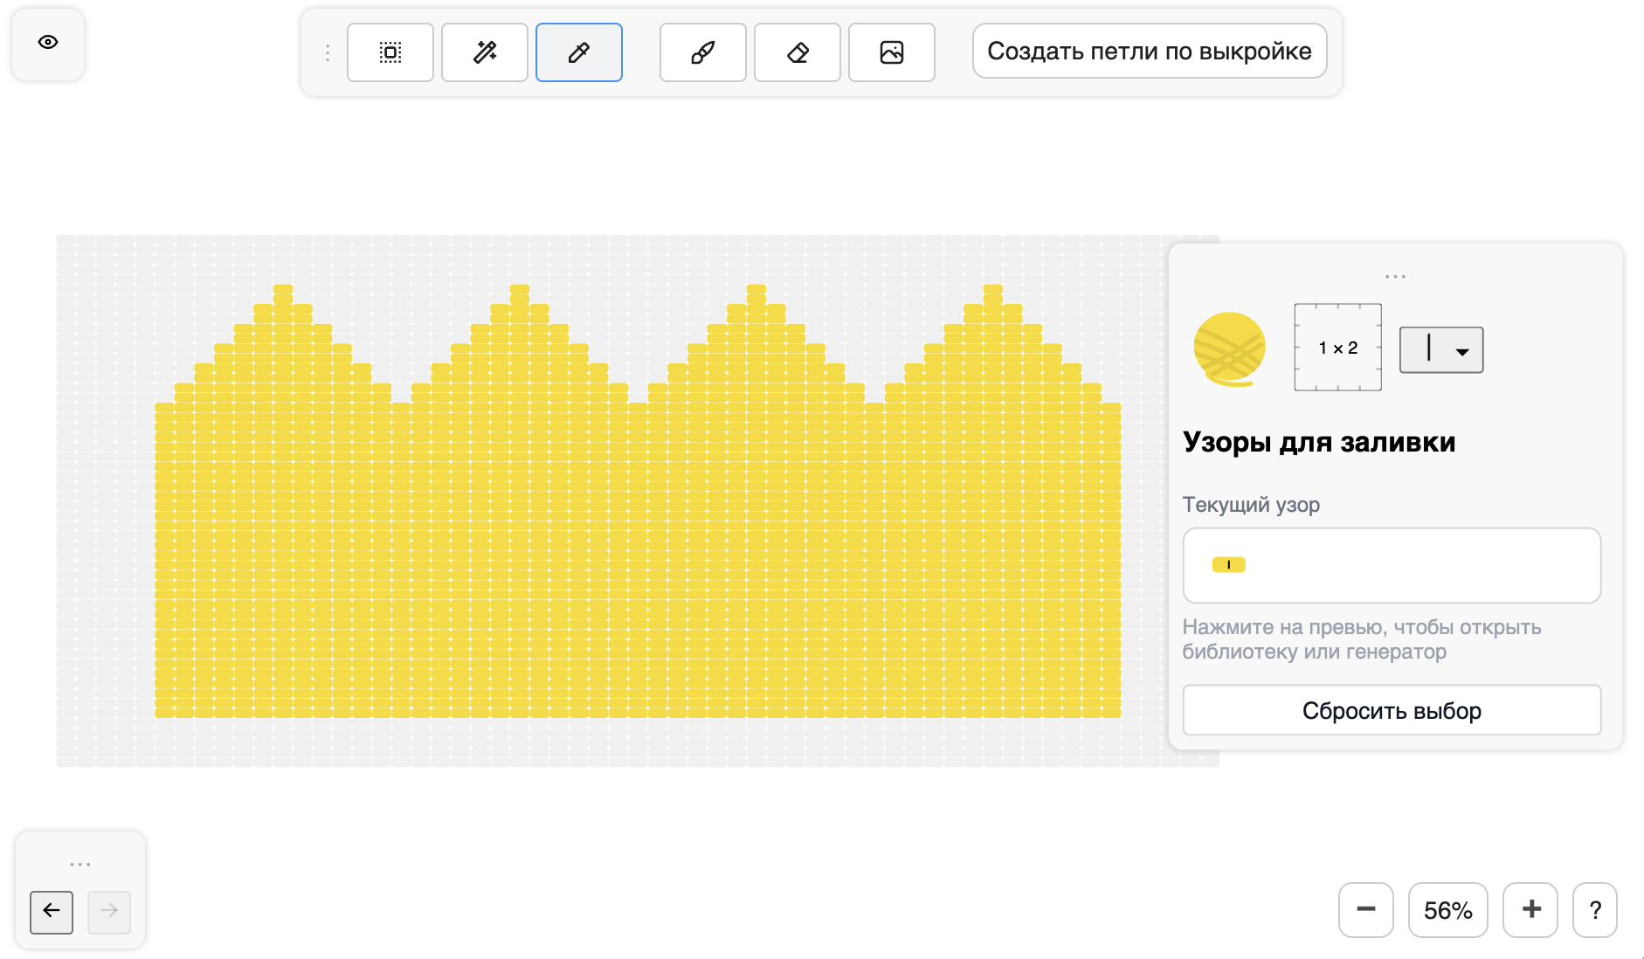
Task: Click the 56% zoom level indicator
Action: pyautogui.click(x=1447, y=910)
